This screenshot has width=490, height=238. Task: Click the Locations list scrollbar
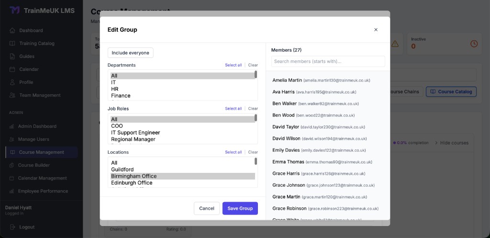[x=256, y=161]
